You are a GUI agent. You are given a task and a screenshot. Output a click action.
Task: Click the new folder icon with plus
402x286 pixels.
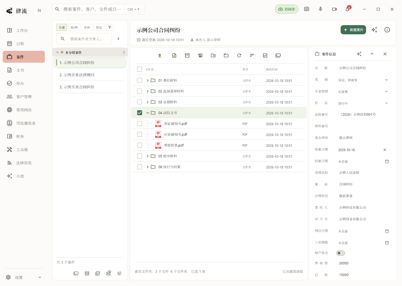pos(213,55)
